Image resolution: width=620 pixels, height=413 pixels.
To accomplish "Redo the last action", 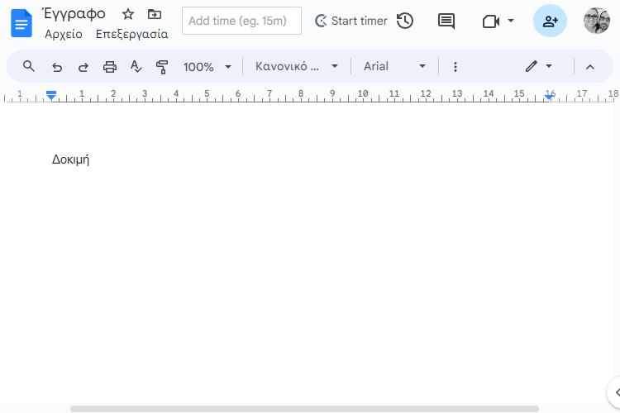I will (83, 67).
